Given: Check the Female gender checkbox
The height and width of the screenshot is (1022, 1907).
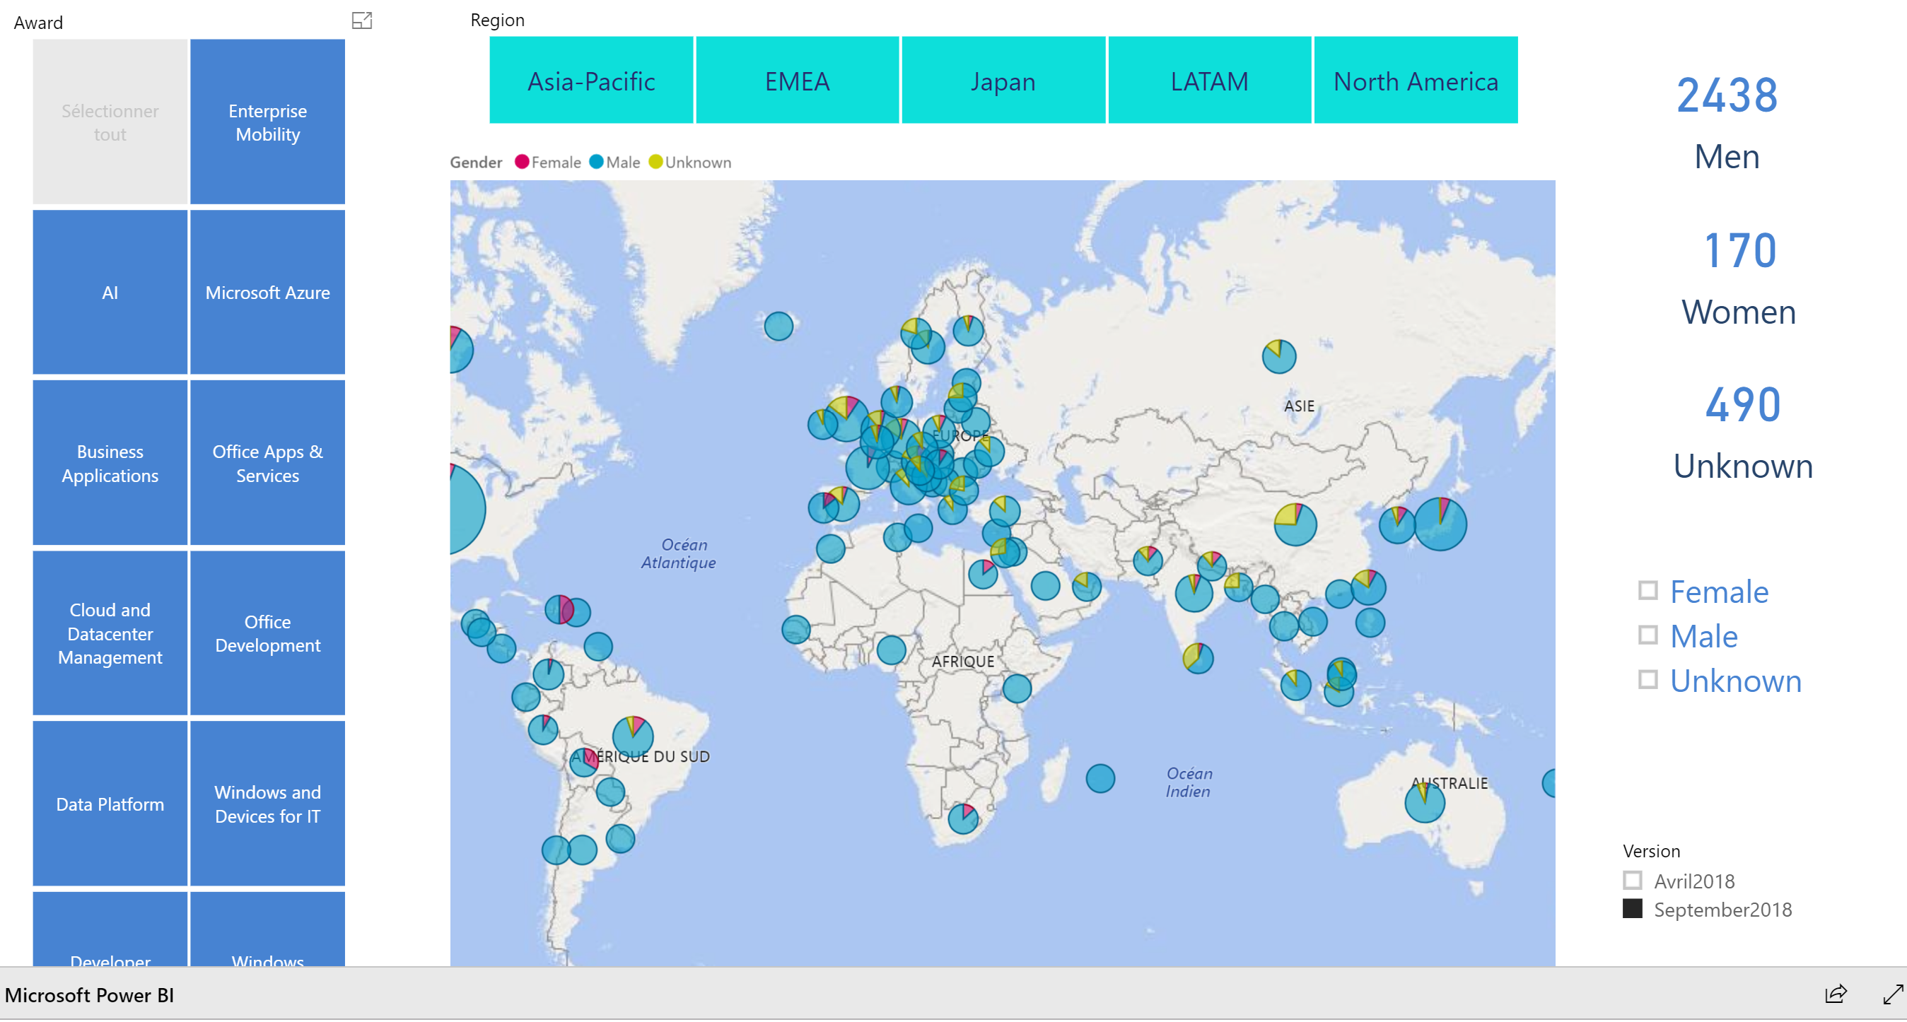Looking at the screenshot, I should tap(1648, 591).
